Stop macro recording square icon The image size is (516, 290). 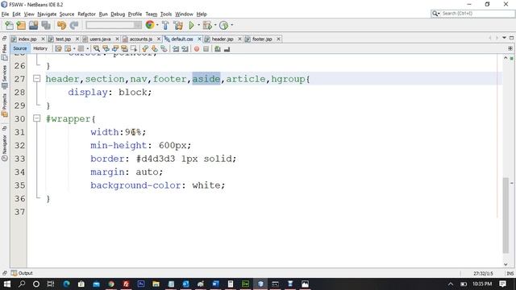click(206, 48)
